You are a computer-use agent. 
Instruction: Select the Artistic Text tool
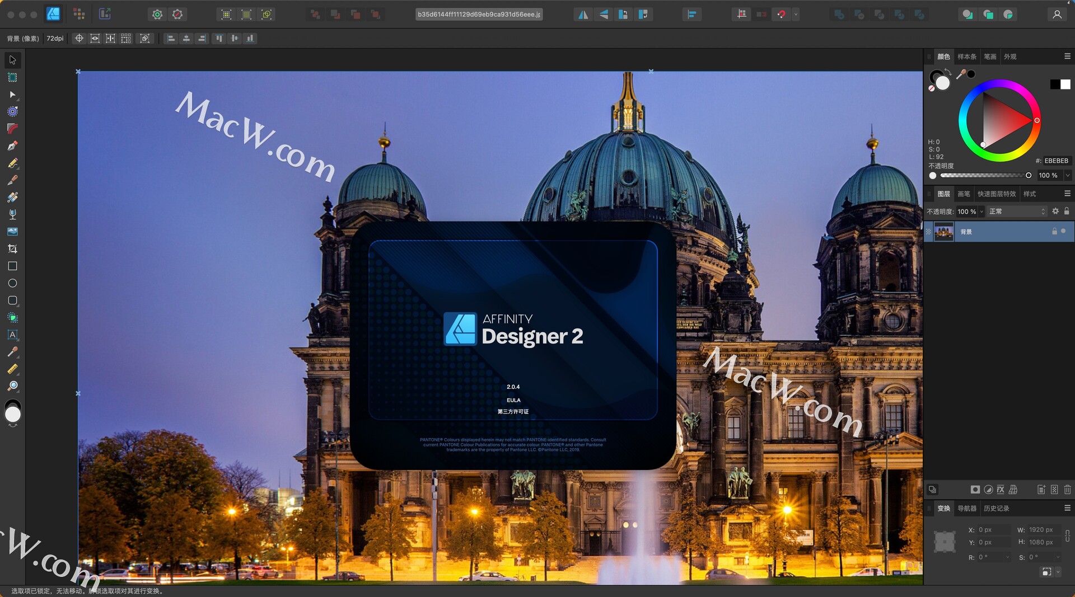(12, 335)
